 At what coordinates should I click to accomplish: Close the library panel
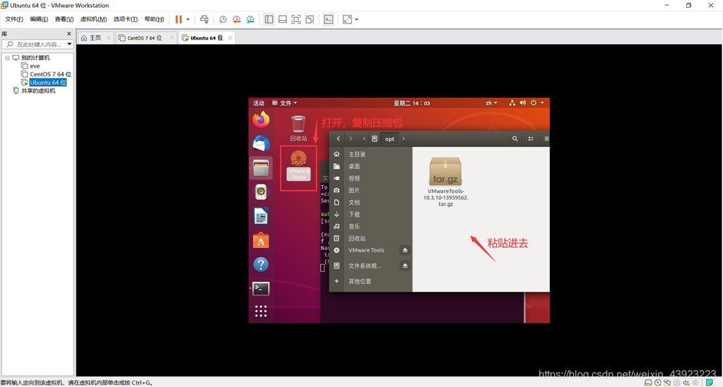(x=69, y=33)
